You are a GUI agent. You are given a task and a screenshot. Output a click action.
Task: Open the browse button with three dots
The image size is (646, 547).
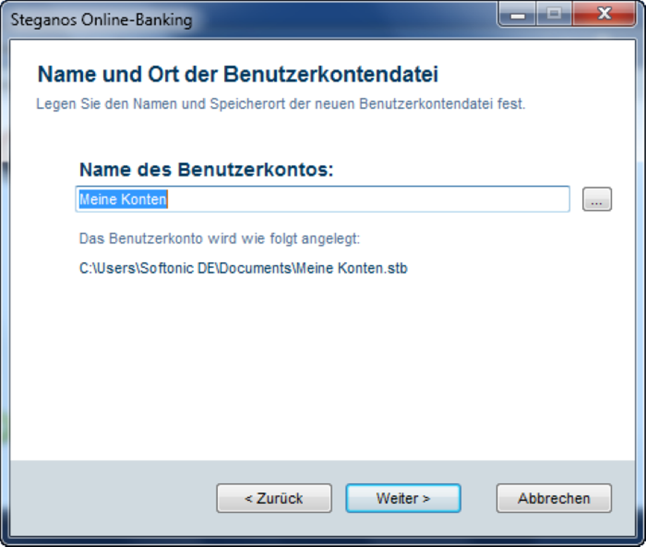click(x=597, y=199)
